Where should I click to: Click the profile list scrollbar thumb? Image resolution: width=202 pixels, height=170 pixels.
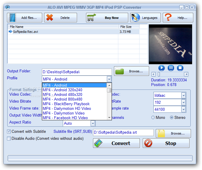pyautogui.click(x=109, y=90)
